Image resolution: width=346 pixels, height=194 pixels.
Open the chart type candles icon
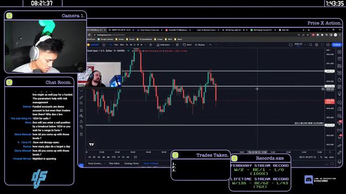151,45
